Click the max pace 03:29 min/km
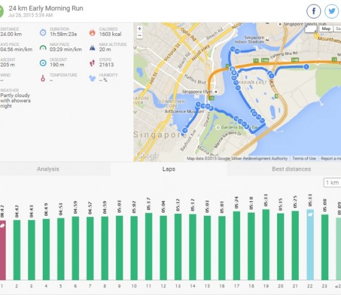 pyautogui.click(x=66, y=49)
